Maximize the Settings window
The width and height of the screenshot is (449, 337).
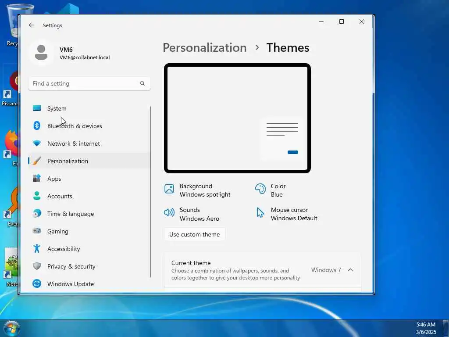[341, 22]
